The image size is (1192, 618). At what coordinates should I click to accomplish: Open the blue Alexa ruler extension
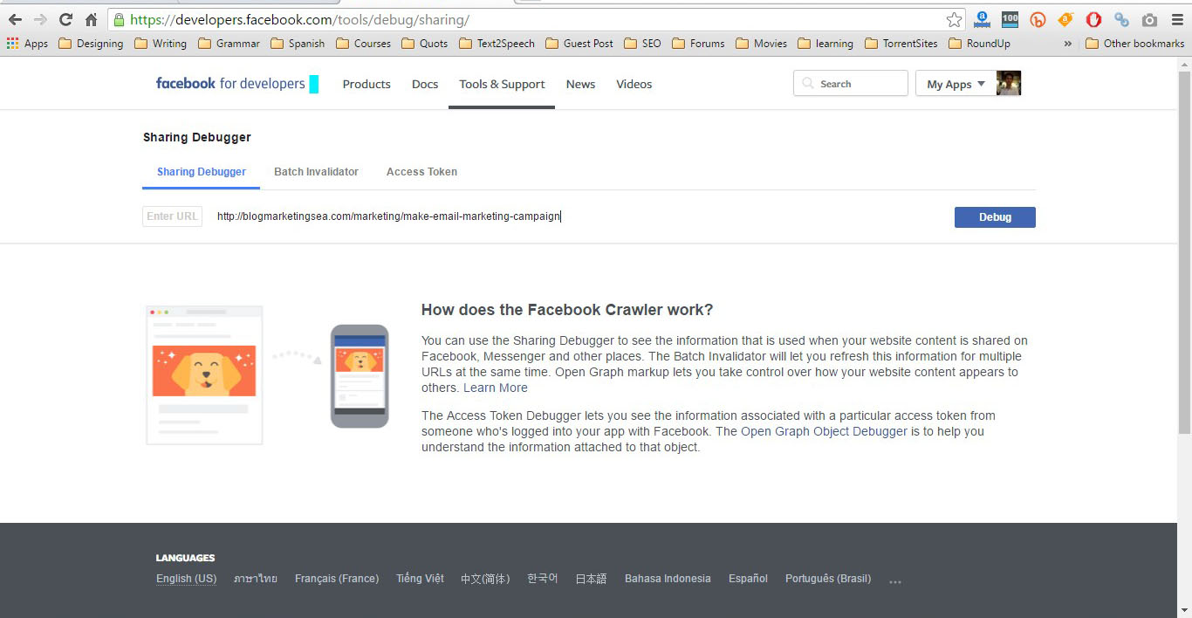click(x=983, y=19)
